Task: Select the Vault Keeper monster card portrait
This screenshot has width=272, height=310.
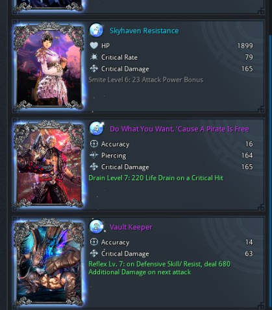Action: pos(49,262)
